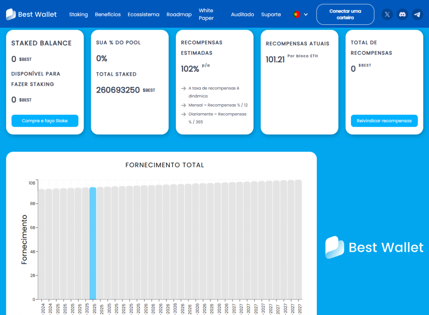Click the FORNECIMENTO TOTAL chart title
The image size is (429, 315).
[x=165, y=165]
